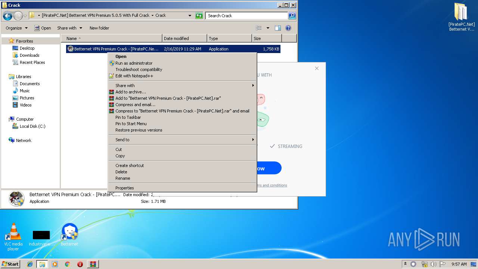Viewport: 478px width, 269px height.
Task: Launch Opera browser from the taskbar
Action: 80,264
